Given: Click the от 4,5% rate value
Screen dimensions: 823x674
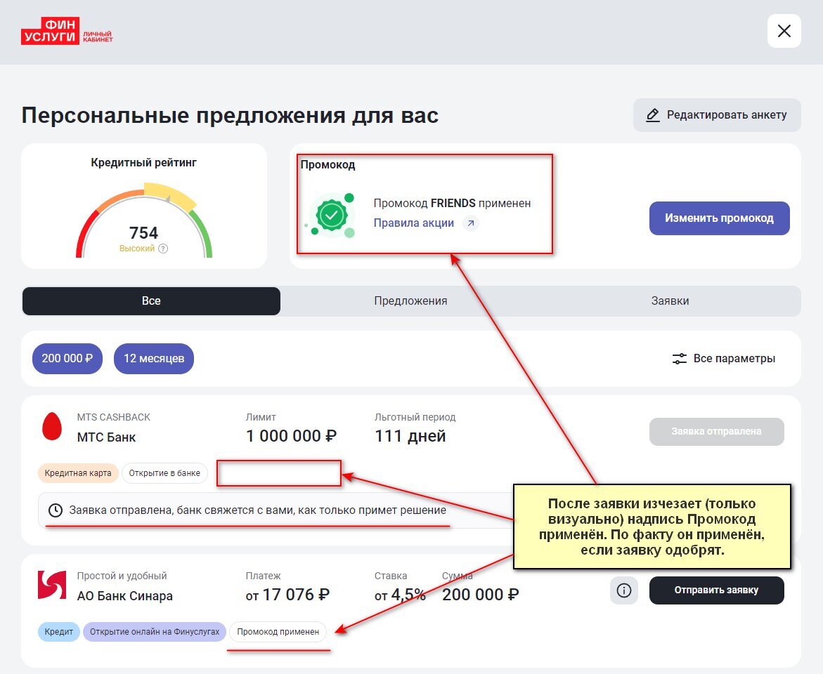Looking at the screenshot, I should (400, 595).
